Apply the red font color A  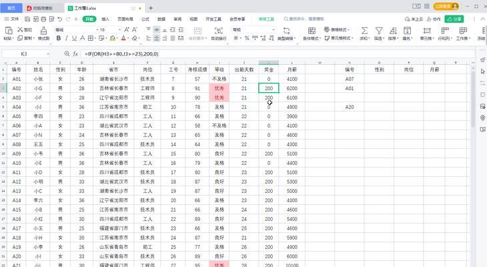123,38
